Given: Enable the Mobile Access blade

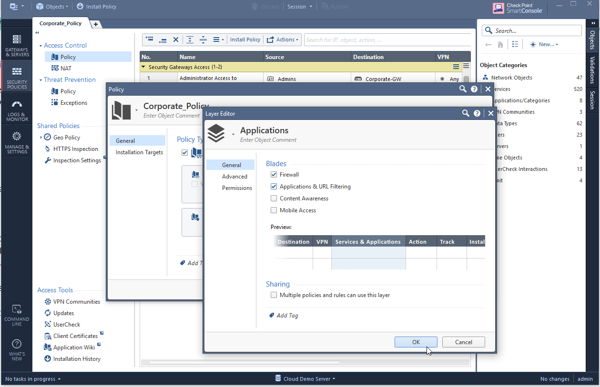Looking at the screenshot, I should tap(274, 210).
